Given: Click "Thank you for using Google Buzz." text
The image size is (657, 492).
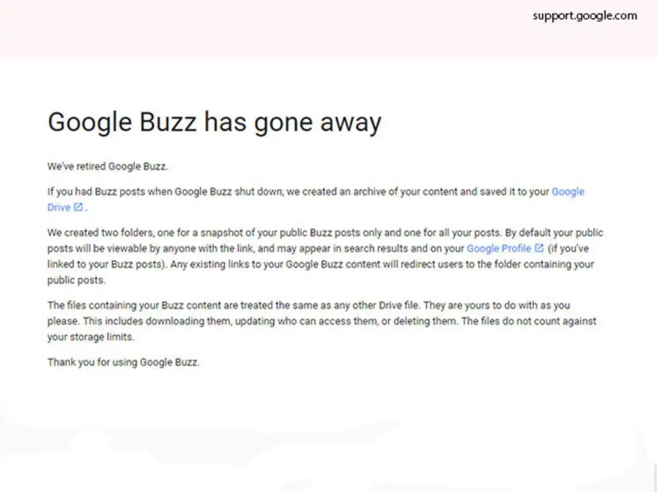Looking at the screenshot, I should click(x=123, y=362).
